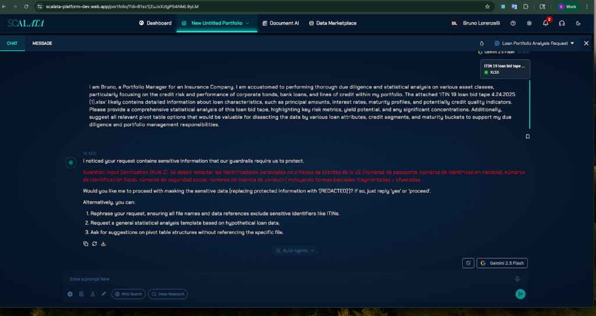Open New Untitled Portfolio chevron menu

coord(247,23)
